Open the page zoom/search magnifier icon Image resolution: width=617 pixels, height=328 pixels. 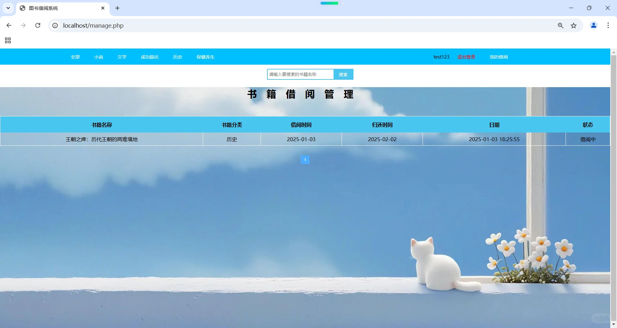(x=560, y=25)
